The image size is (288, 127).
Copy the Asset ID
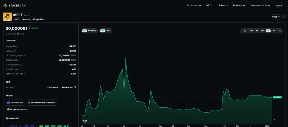tap(75, 87)
